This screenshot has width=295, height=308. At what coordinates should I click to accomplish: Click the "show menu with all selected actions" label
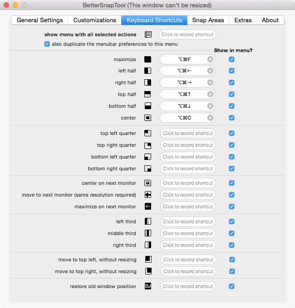click(x=90, y=34)
